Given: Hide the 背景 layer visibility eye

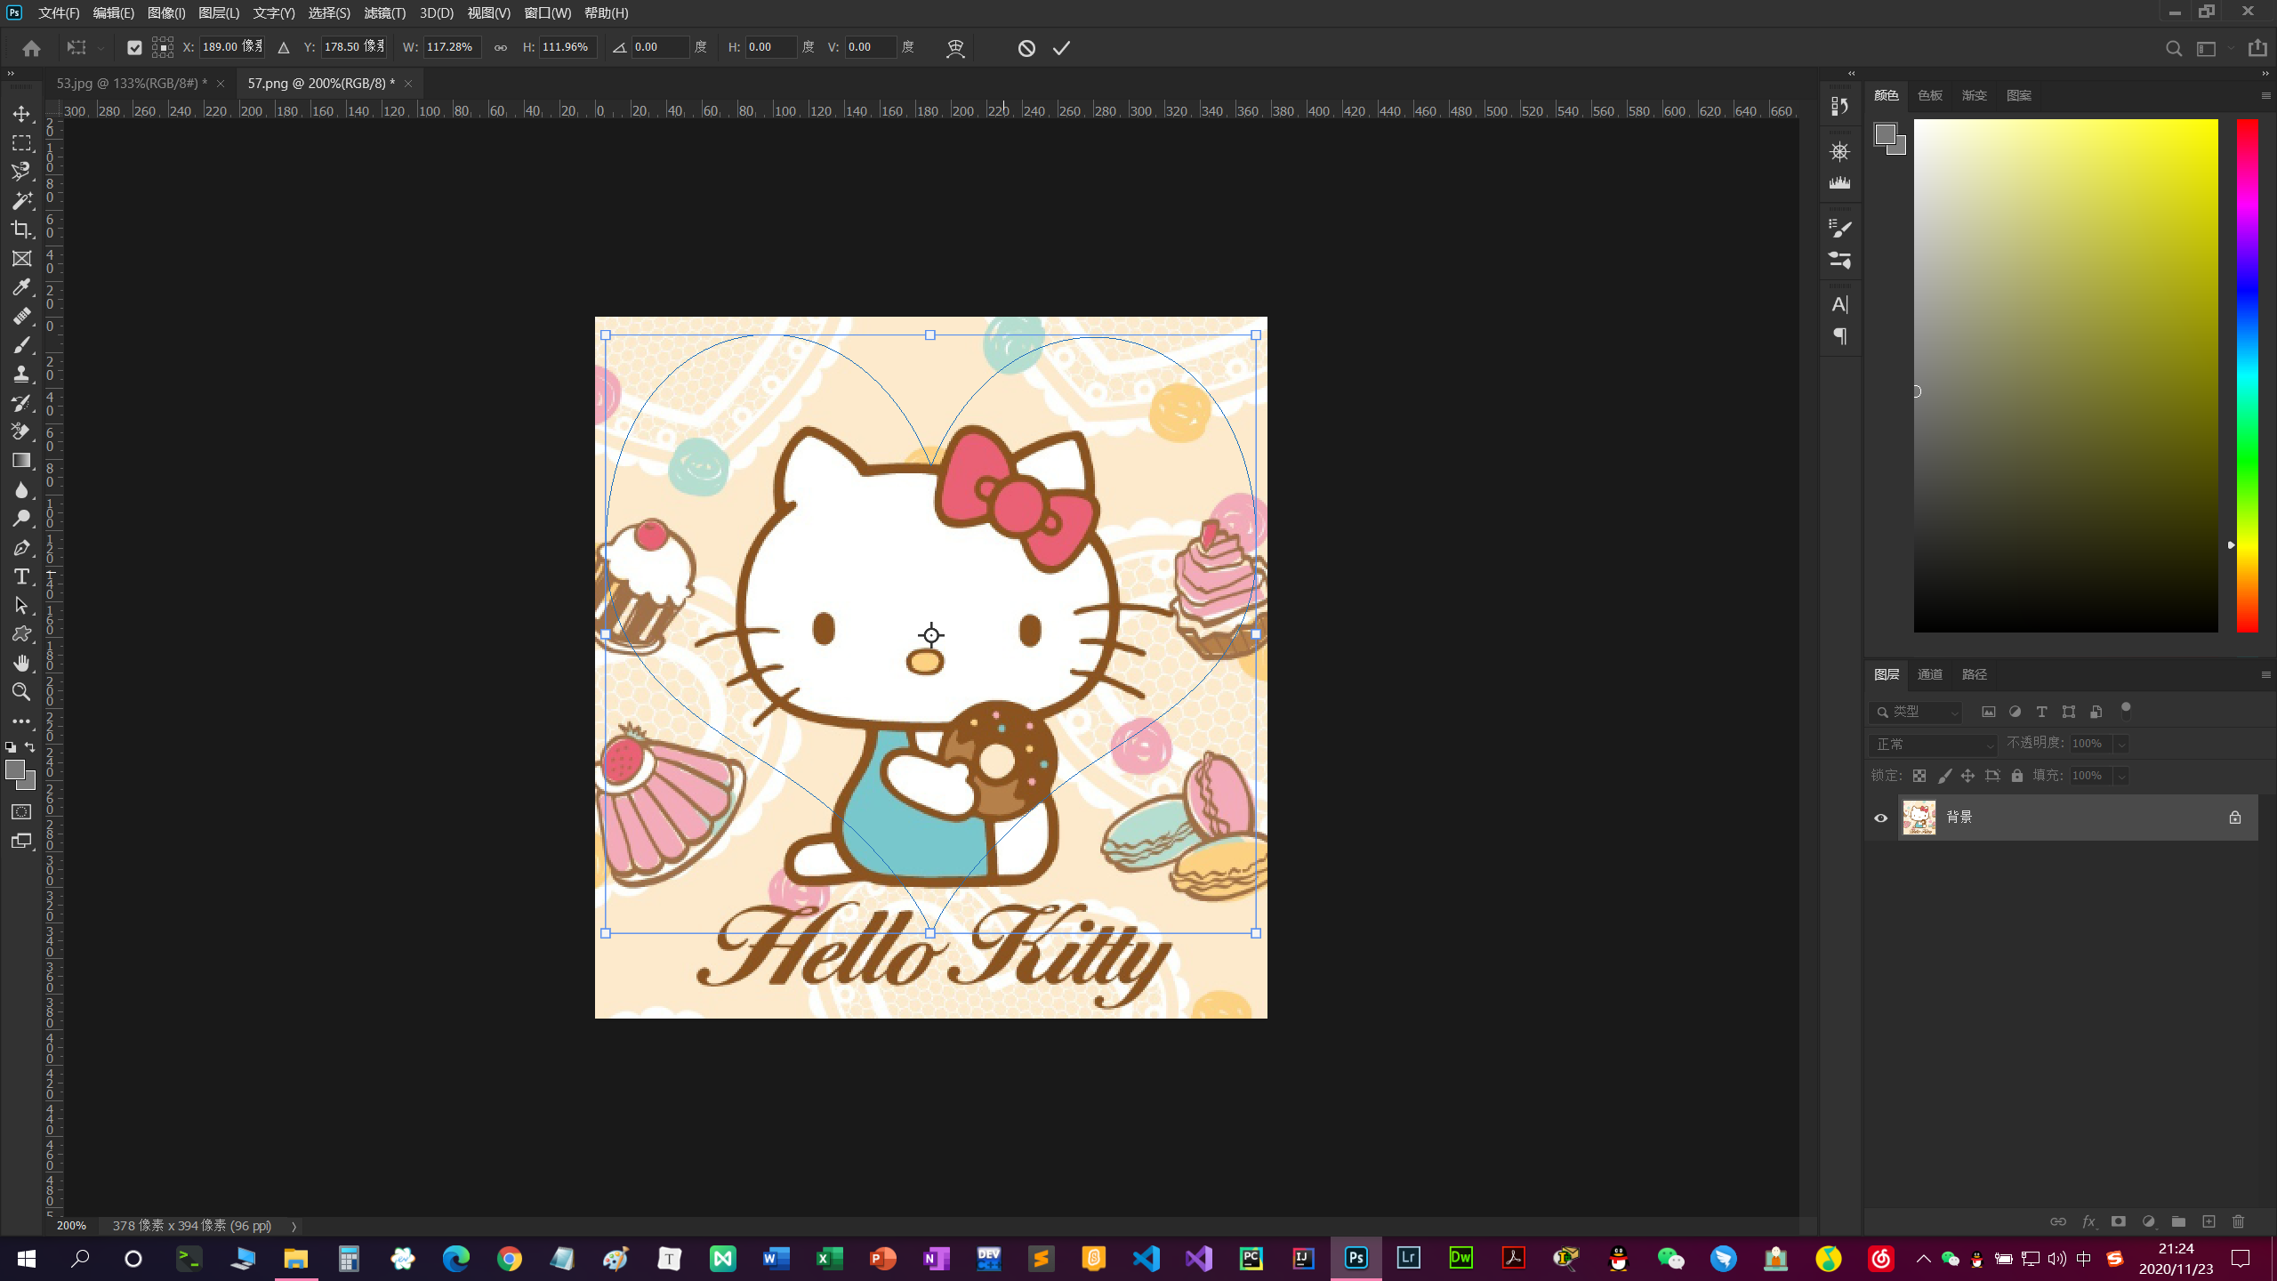Looking at the screenshot, I should coord(1880,818).
